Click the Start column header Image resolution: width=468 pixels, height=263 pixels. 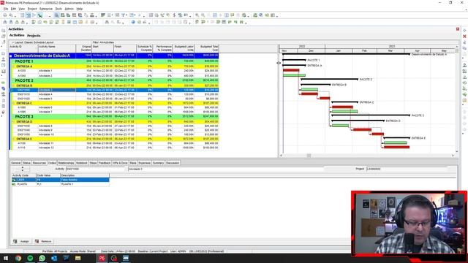pyautogui.click(x=102, y=48)
